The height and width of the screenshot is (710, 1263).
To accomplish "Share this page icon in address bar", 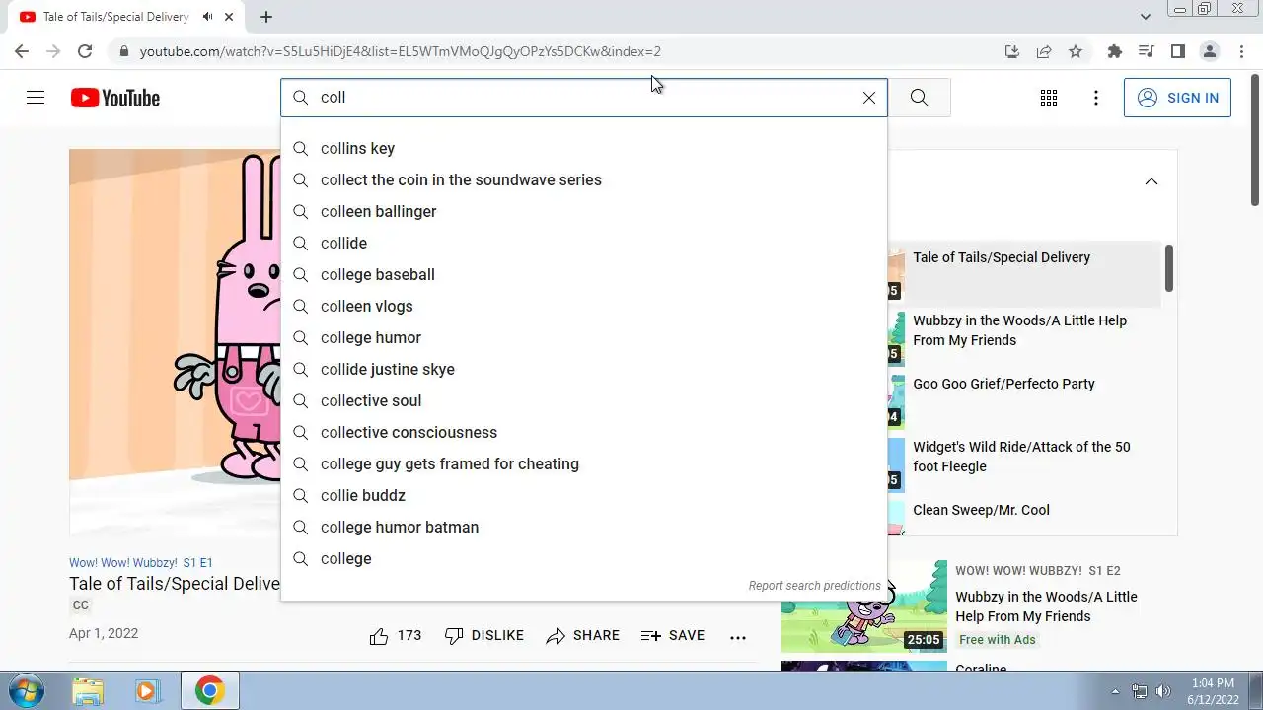I will 1044,51.
